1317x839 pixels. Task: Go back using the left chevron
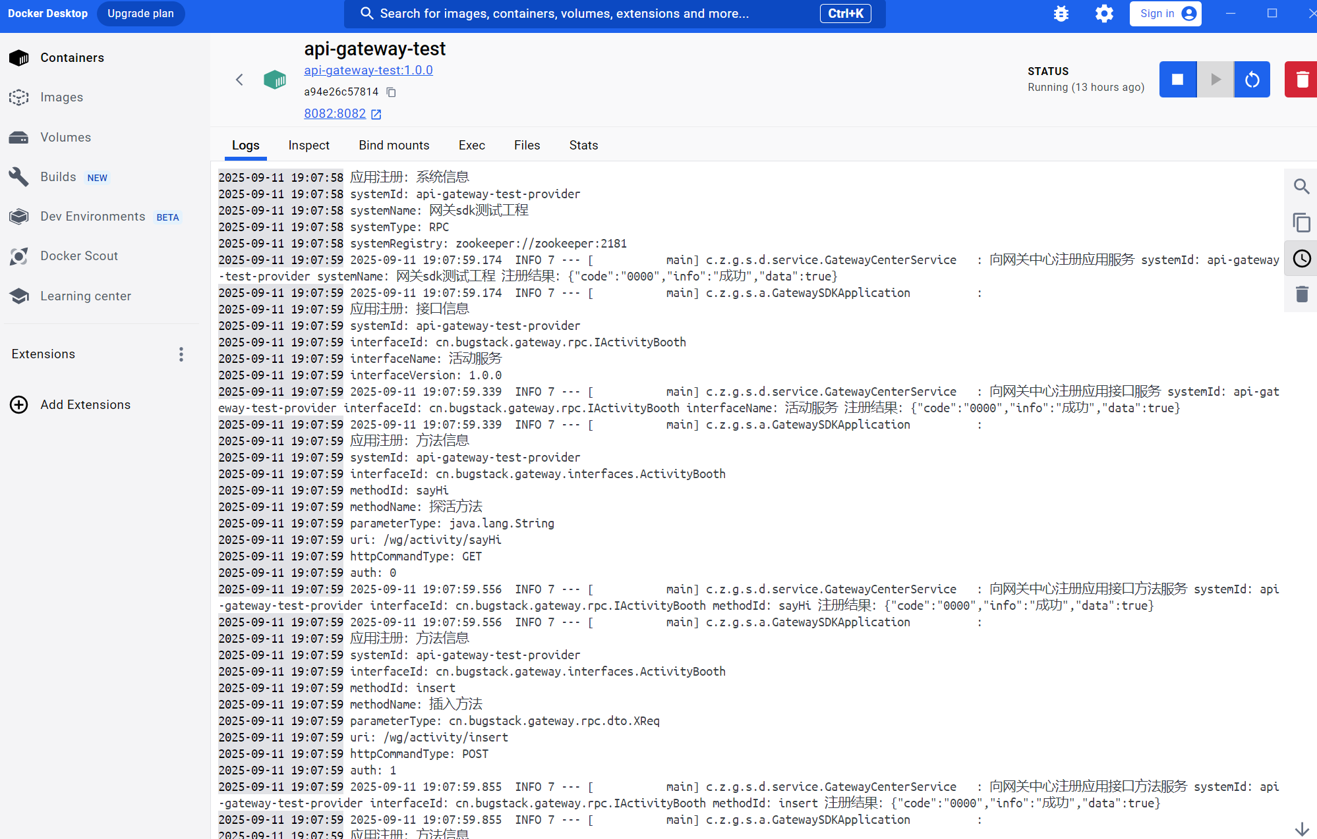click(x=239, y=80)
